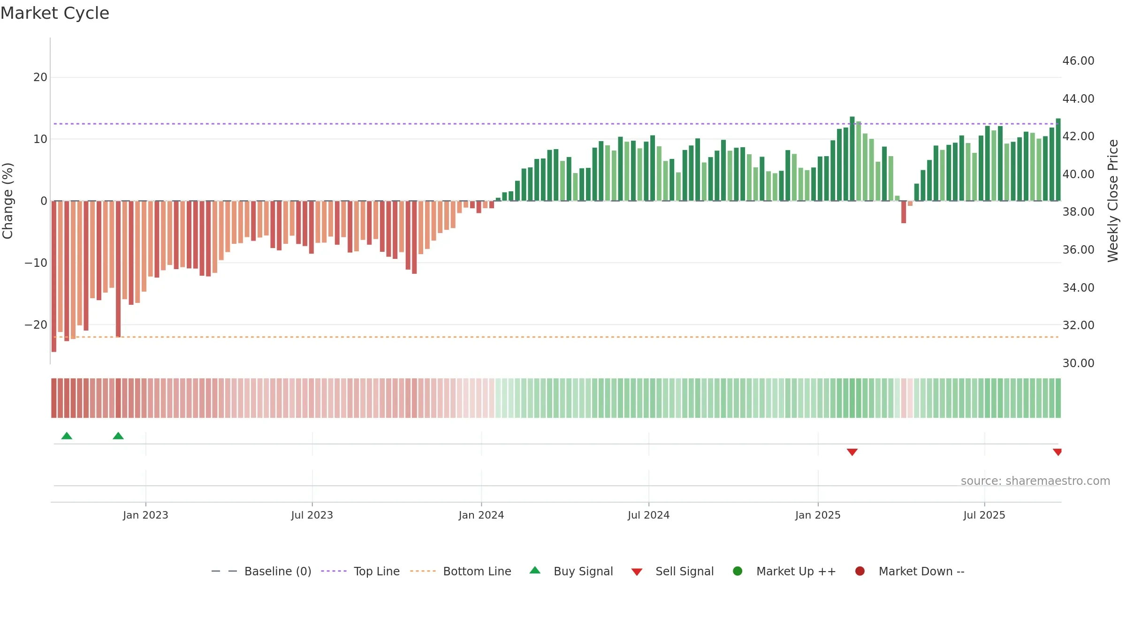
Task: Click the Jul 2023 axis label
Action: [312, 515]
